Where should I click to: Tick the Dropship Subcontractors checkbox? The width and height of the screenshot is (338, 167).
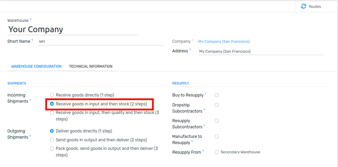tap(217, 105)
